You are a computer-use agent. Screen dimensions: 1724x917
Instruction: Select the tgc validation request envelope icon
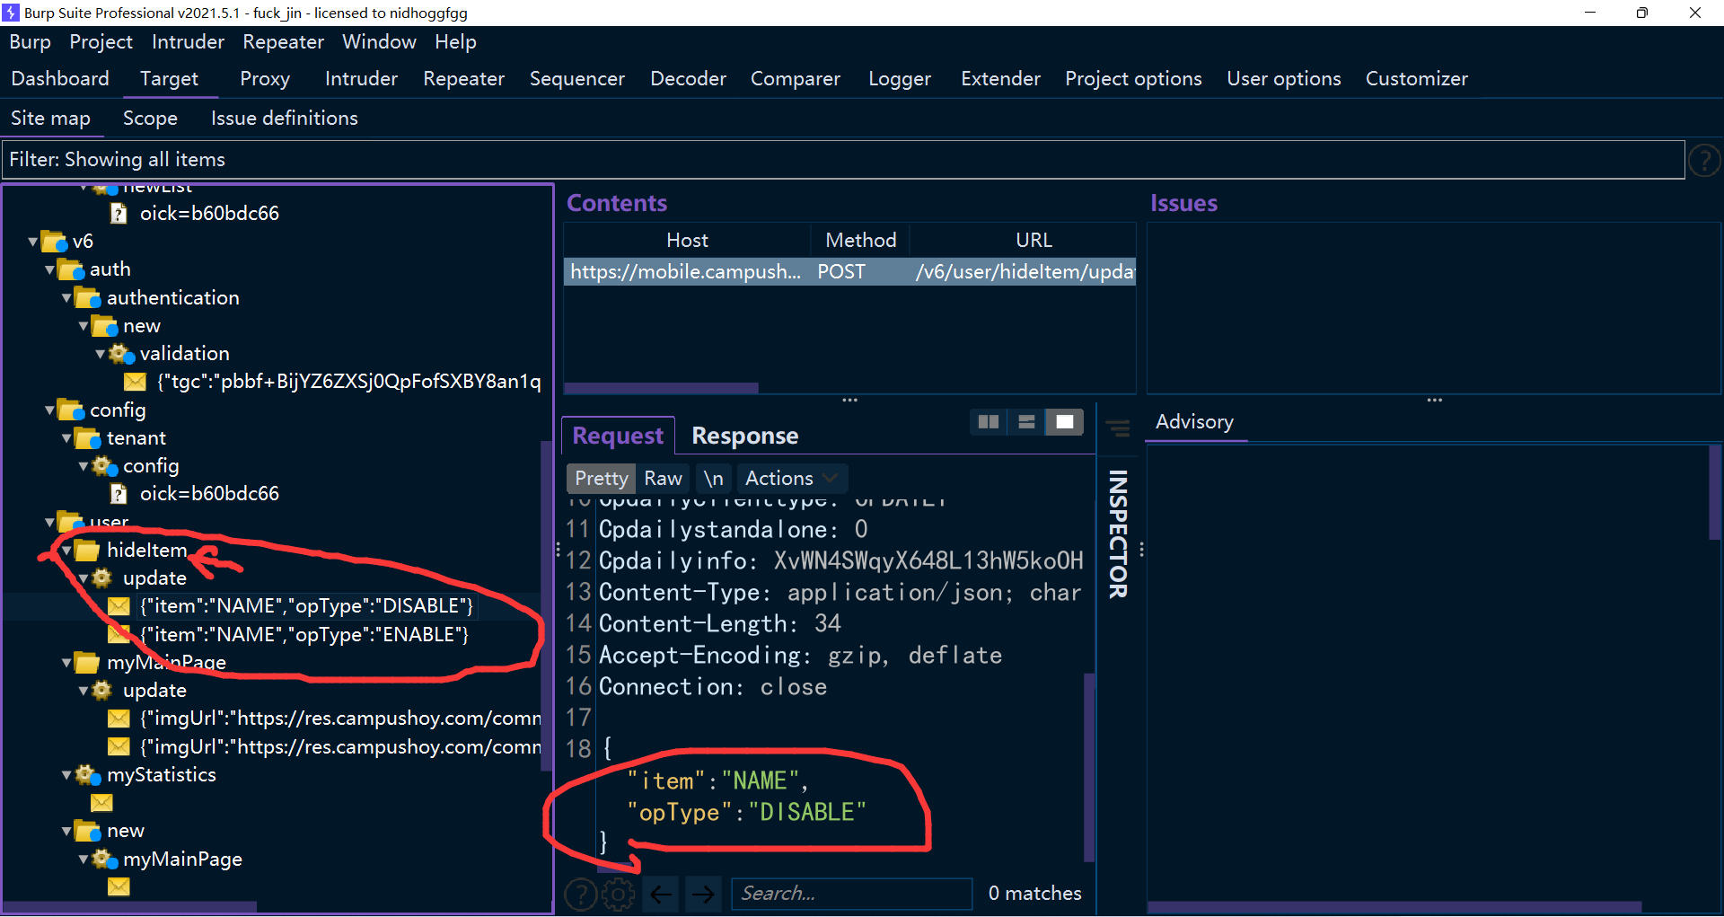pyautogui.click(x=135, y=382)
